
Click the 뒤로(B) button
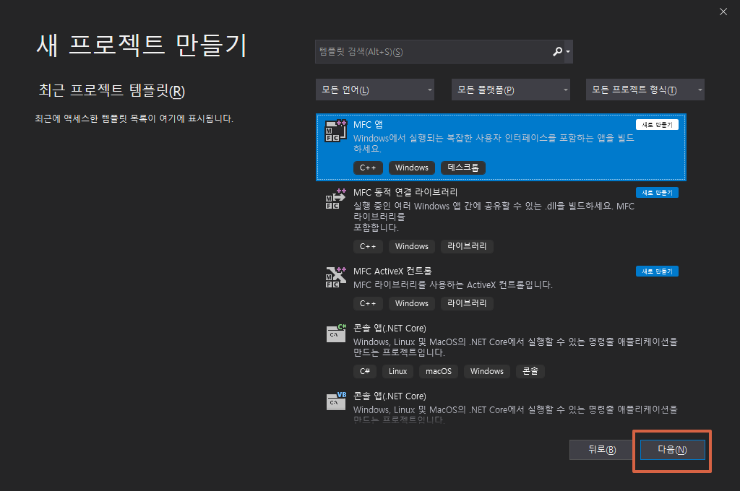coord(602,450)
